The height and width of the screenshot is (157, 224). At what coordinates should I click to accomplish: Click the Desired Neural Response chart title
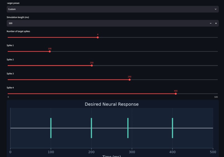tap(111, 104)
